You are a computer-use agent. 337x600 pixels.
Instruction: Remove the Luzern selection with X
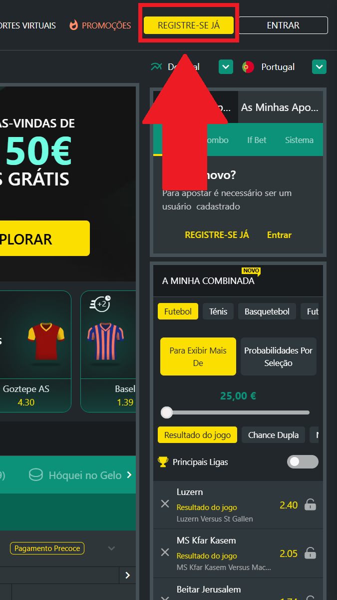point(165,505)
